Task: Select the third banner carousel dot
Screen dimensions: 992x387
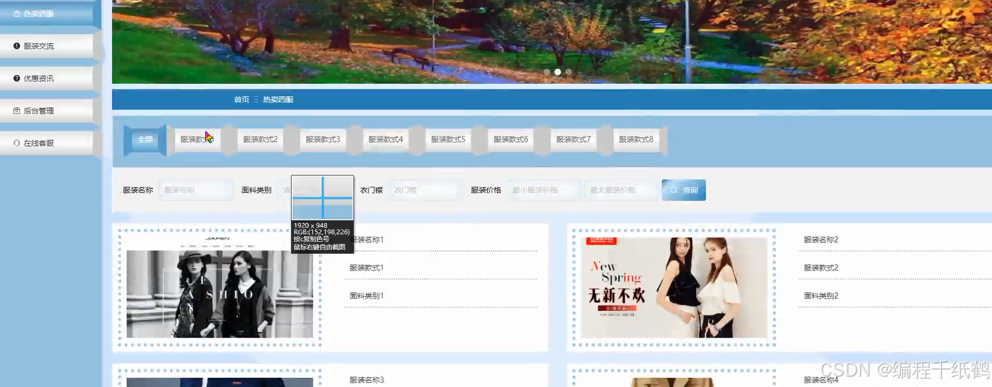Action: point(569,72)
